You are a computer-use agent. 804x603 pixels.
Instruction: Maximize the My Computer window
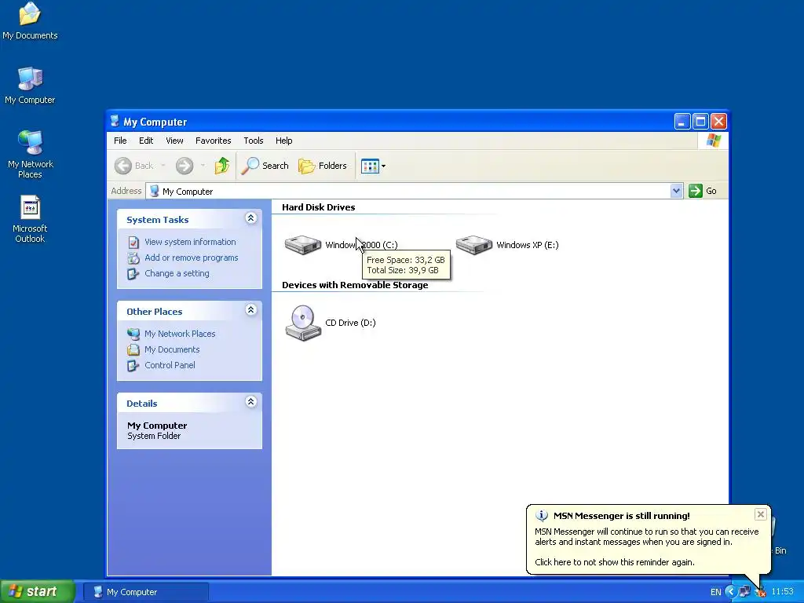pos(700,122)
